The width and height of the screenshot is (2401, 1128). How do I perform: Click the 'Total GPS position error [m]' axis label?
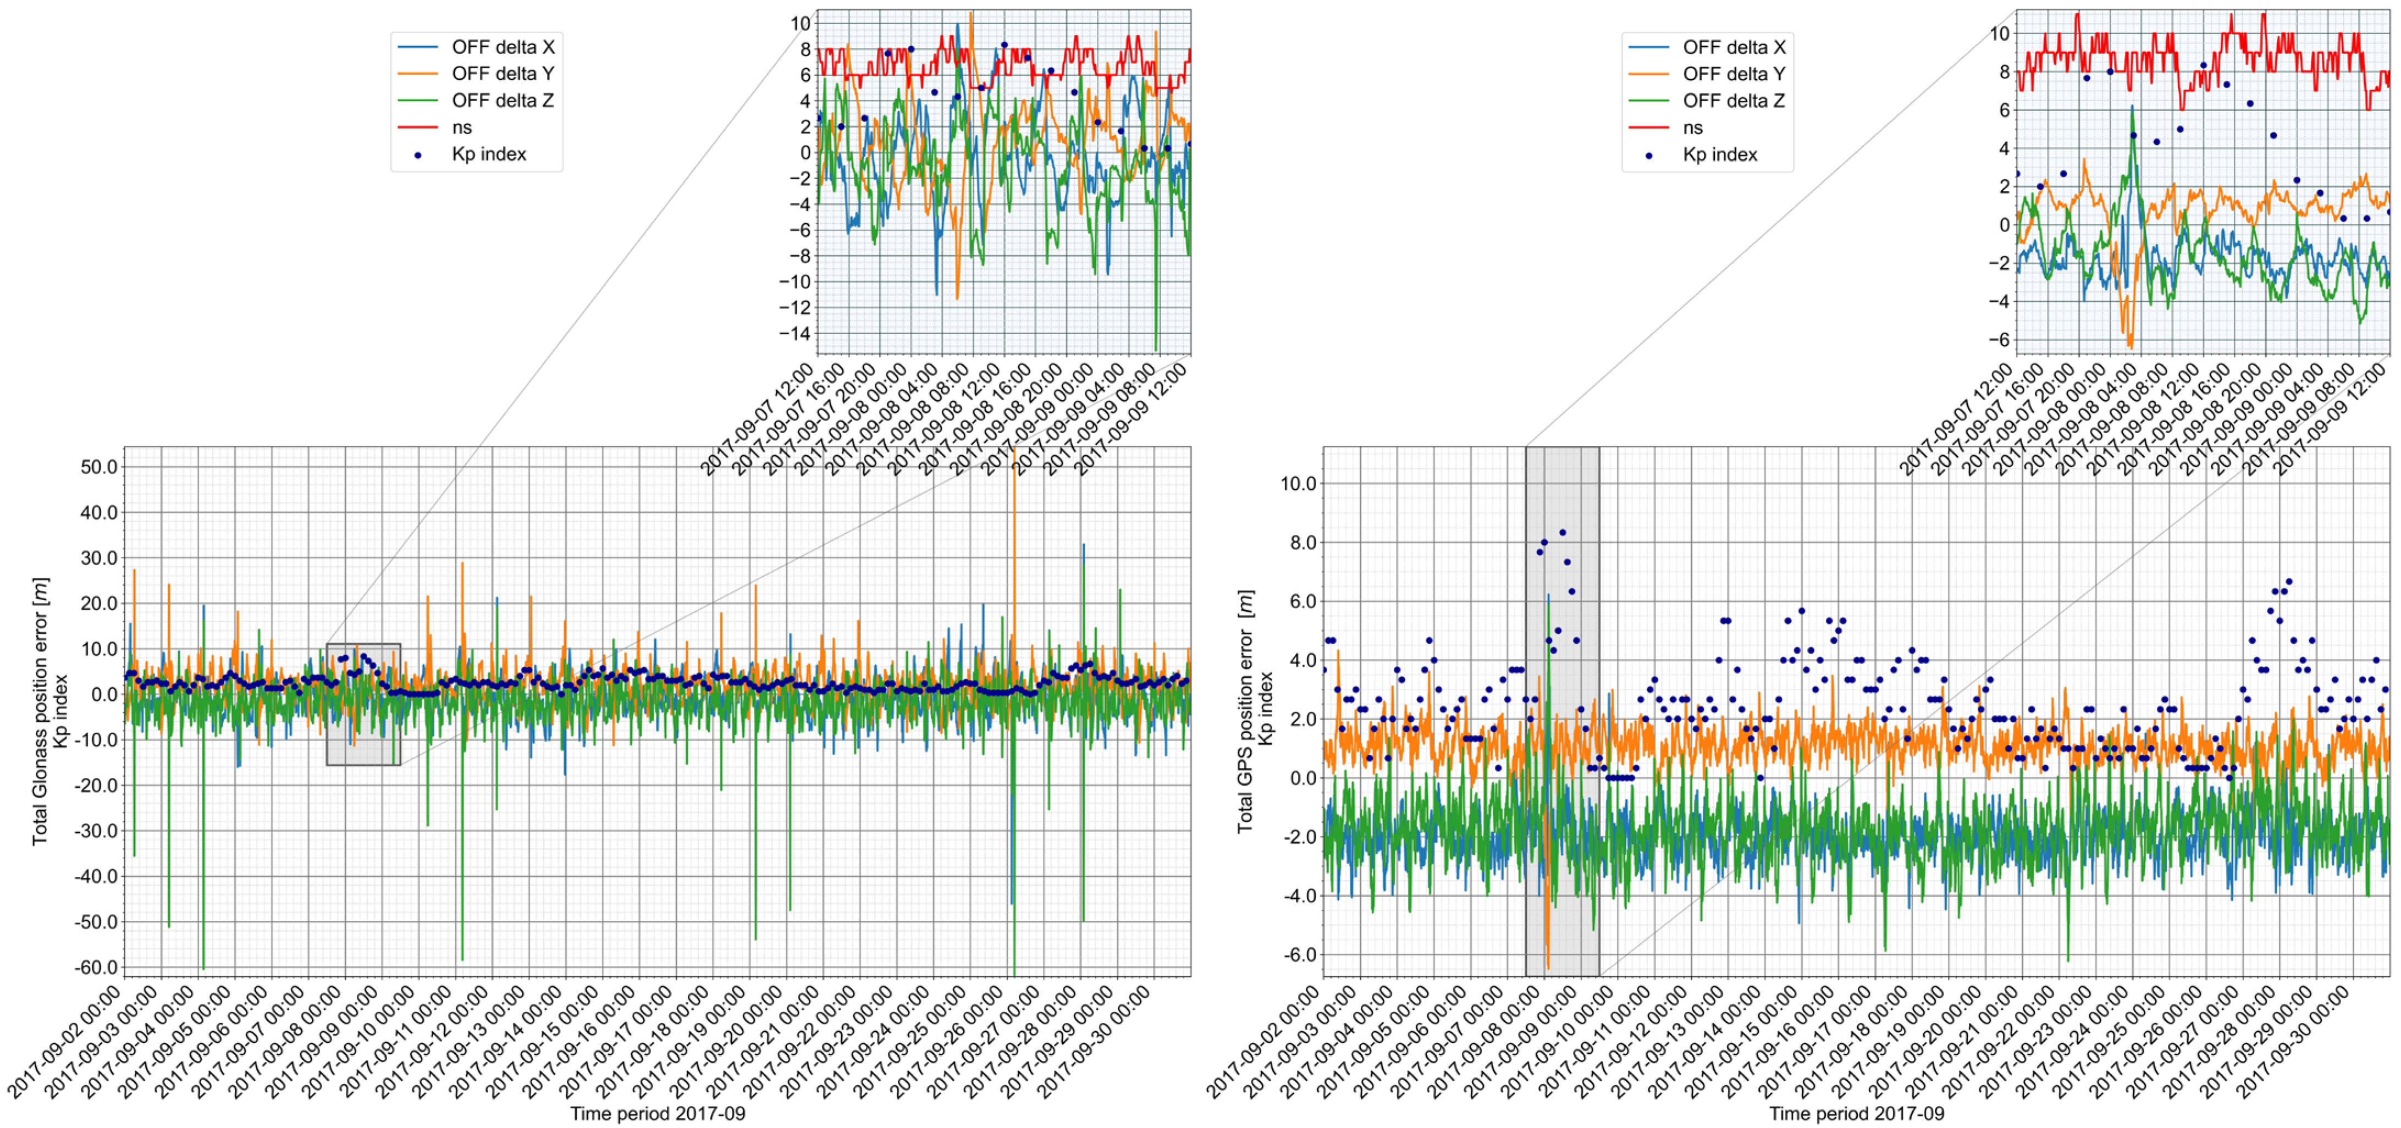point(1245,711)
